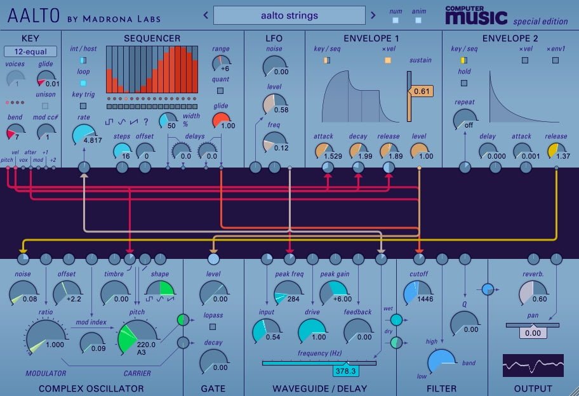Click the filter low/high/band mix knob
The image size is (579, 396).
(442, 361)
